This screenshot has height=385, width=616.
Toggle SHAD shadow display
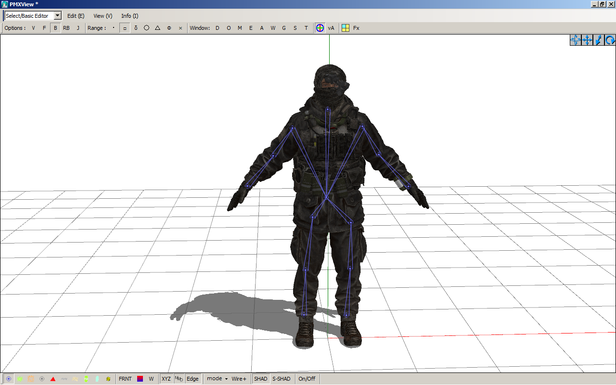(x=260, y=379)
